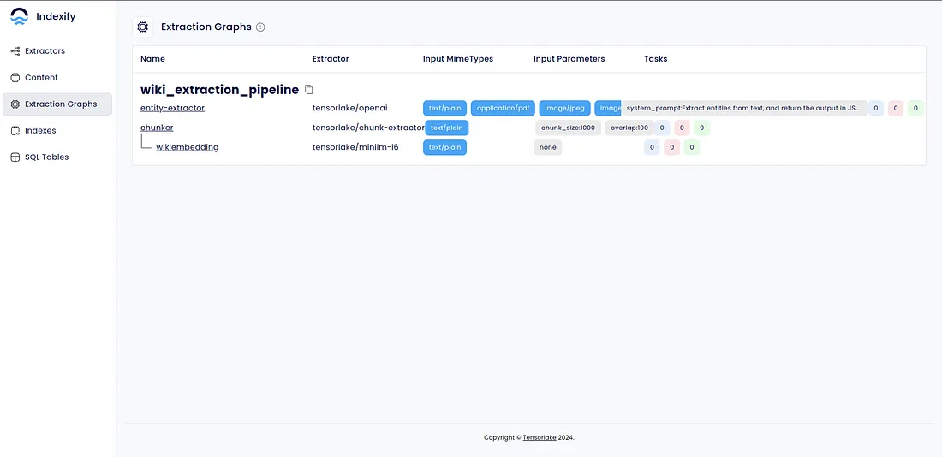Click text/plain chip in wikiembedding row
This screenshot has width=942, height=457.
pyautogui.click(x=444, y=147)
